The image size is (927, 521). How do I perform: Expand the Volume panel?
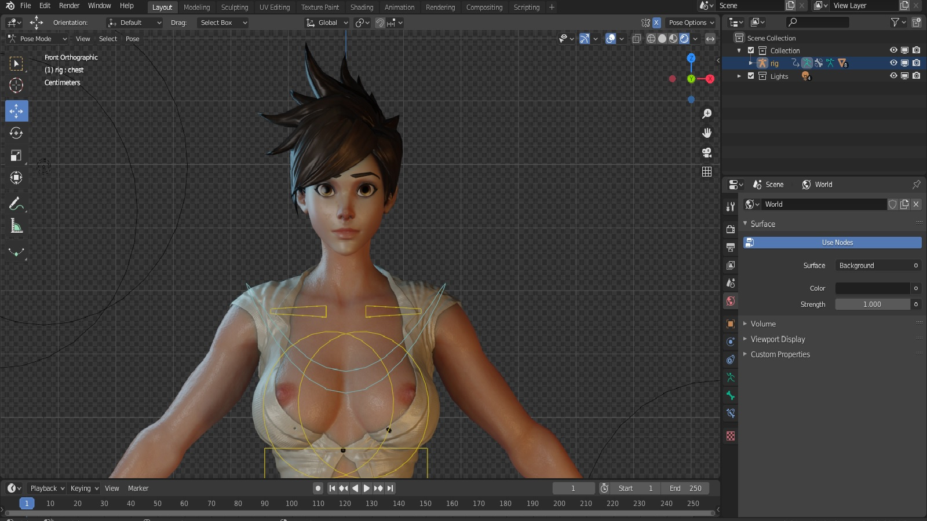(x=763, y=324)
